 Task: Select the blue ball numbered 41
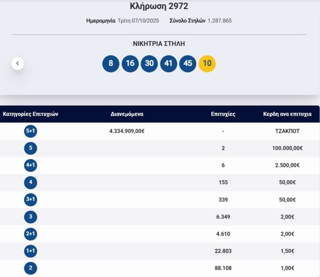[x=168, y=64]
